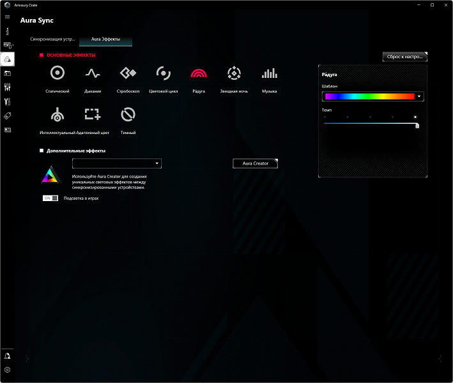Pick the Smart (Интеллектуальный) effect icon
453x383 pixels.
click(x=58, y=115)
